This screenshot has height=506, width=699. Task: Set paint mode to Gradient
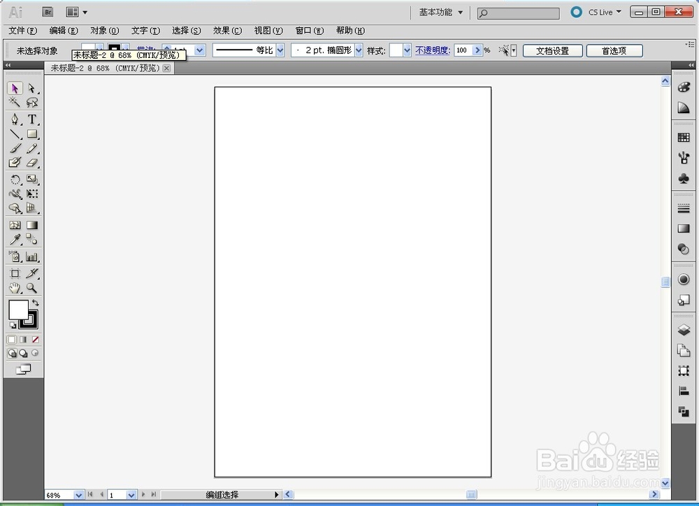[23, 340]
